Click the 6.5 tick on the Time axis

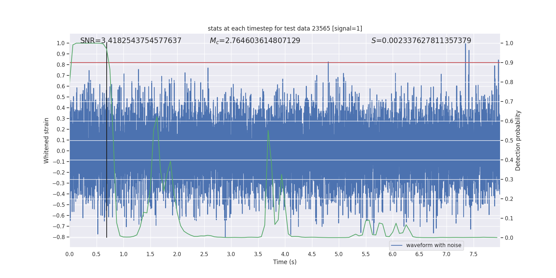point(419,254)
